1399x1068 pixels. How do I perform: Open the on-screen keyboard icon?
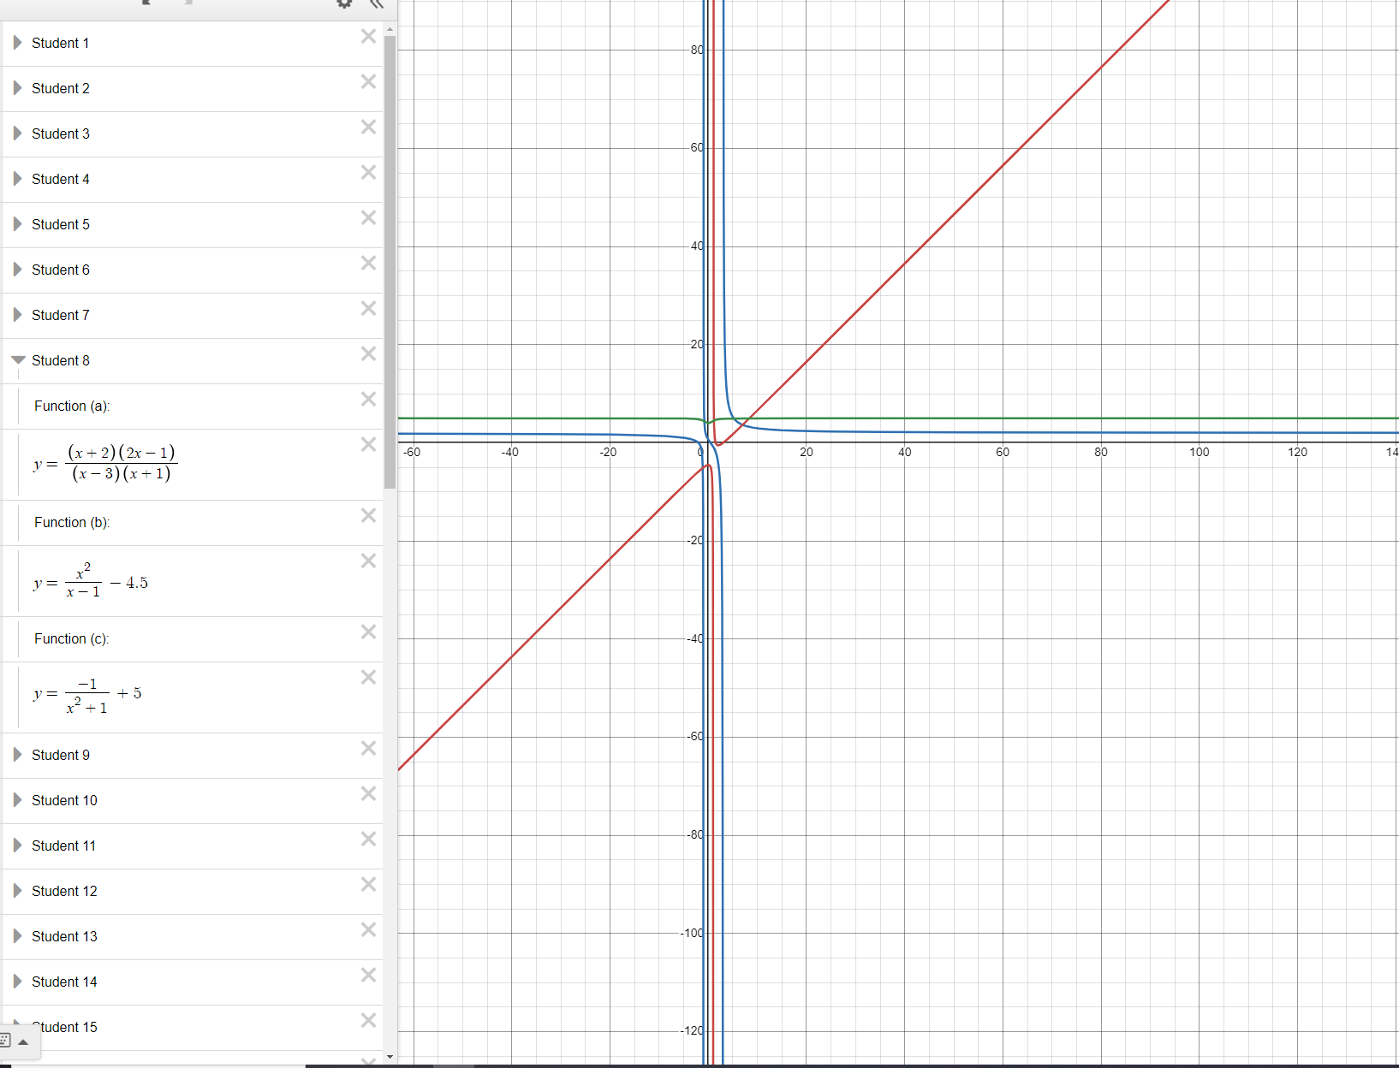(9, 1041)
